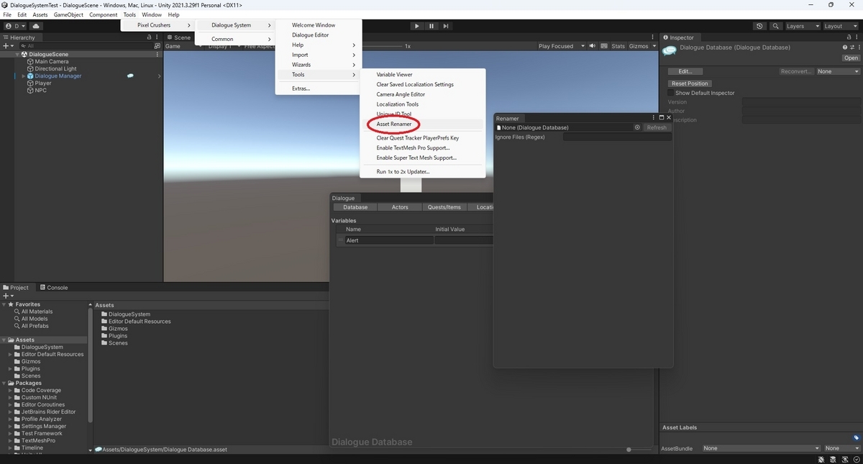The image size is (863, 464).
Task: Toggle the shortcuts keyboard icon in Game view
Action: 603,46
